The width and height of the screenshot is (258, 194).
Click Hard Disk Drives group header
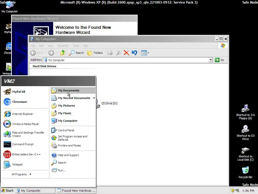point(44,66)
